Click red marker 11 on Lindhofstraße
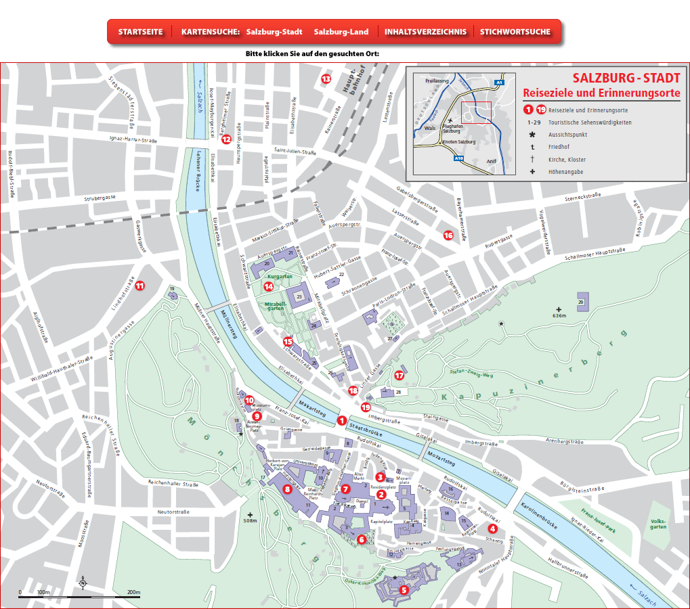Screen dimensions: 690x609 tap(139, 286)
